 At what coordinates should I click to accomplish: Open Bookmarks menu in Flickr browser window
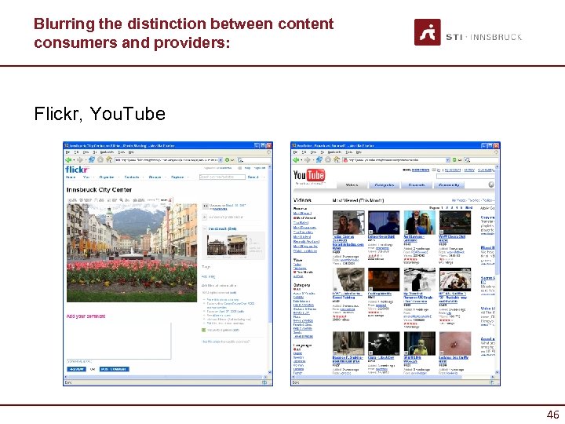click(x=107, y=152)
